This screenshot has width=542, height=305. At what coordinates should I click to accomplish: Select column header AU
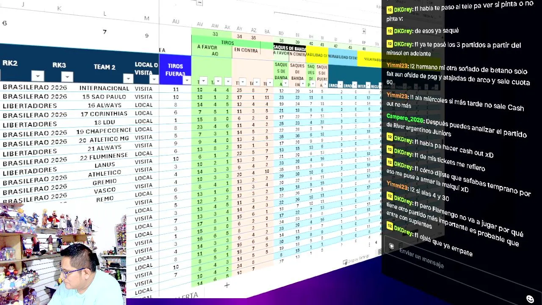175,22
